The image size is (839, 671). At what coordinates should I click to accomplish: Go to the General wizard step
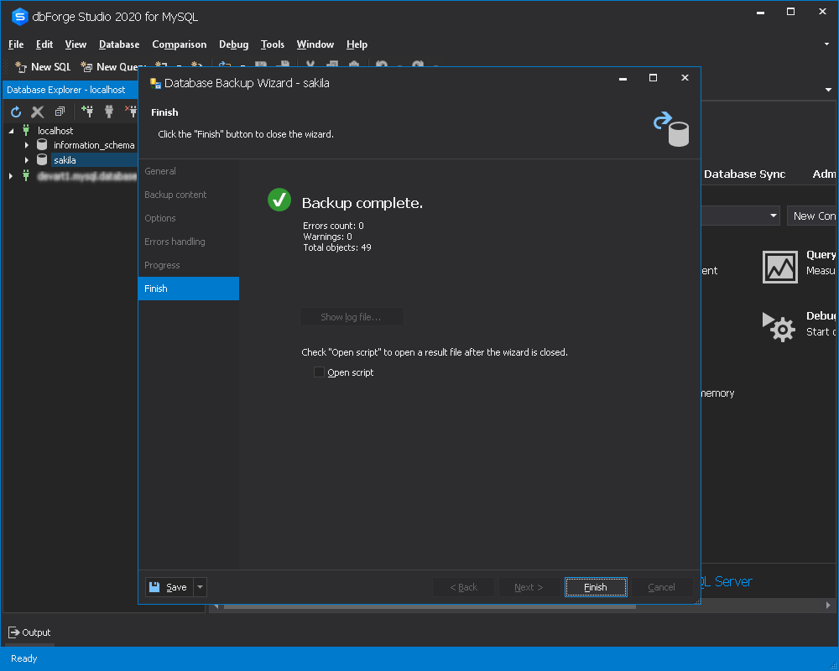click(188, 171)
